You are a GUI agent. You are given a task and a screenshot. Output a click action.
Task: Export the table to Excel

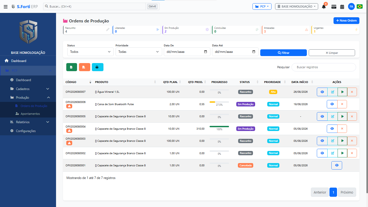(72, 67)
